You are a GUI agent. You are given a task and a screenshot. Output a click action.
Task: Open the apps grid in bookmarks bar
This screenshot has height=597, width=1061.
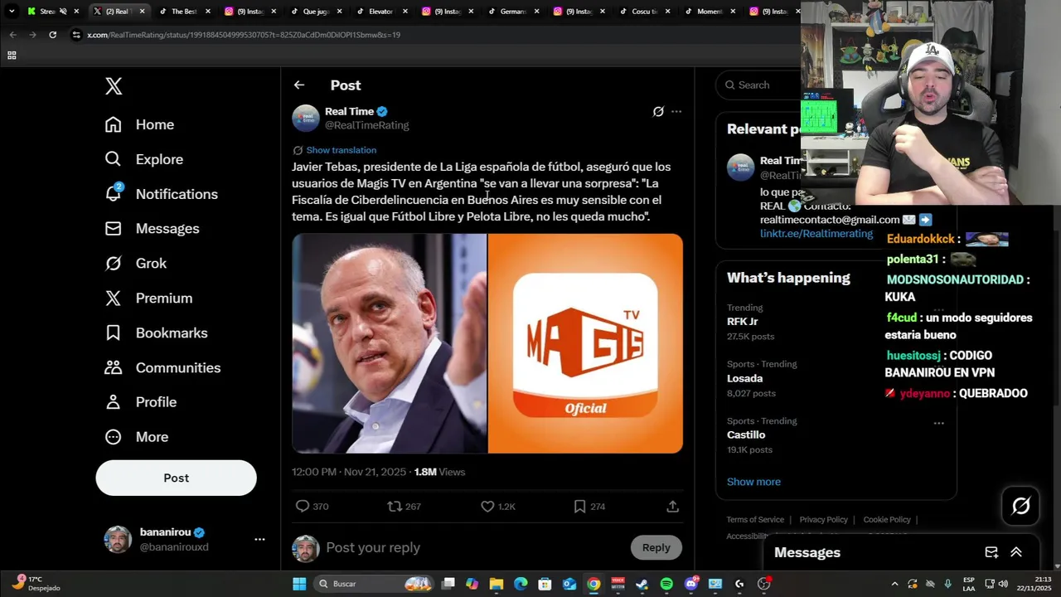pos(12,56)
